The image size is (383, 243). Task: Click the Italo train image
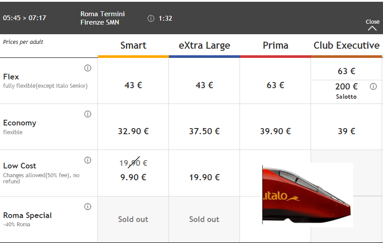pyautogui.click(x=308, y=195)
